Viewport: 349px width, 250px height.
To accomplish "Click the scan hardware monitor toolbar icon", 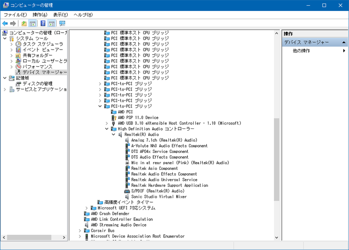I will pos(62,24).
